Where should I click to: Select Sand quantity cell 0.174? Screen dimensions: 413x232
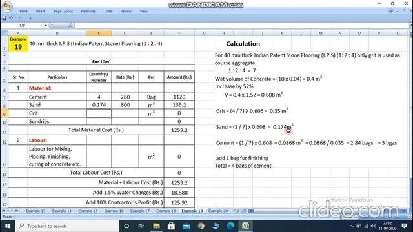click(x=99, y=105)
